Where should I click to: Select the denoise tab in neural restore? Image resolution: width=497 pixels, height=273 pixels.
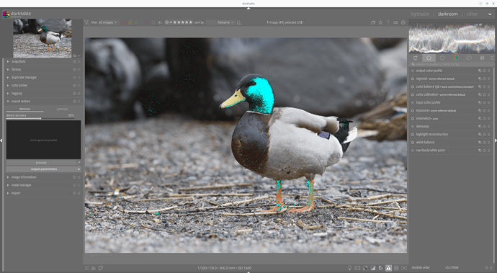click(24, 109)
